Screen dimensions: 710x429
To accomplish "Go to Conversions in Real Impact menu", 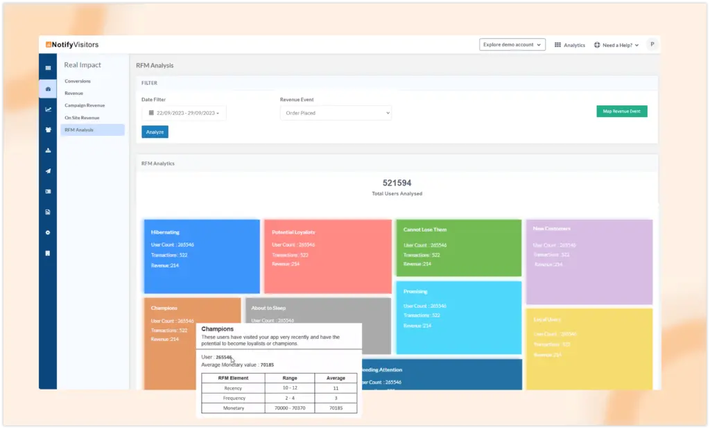I will point(78,81).
